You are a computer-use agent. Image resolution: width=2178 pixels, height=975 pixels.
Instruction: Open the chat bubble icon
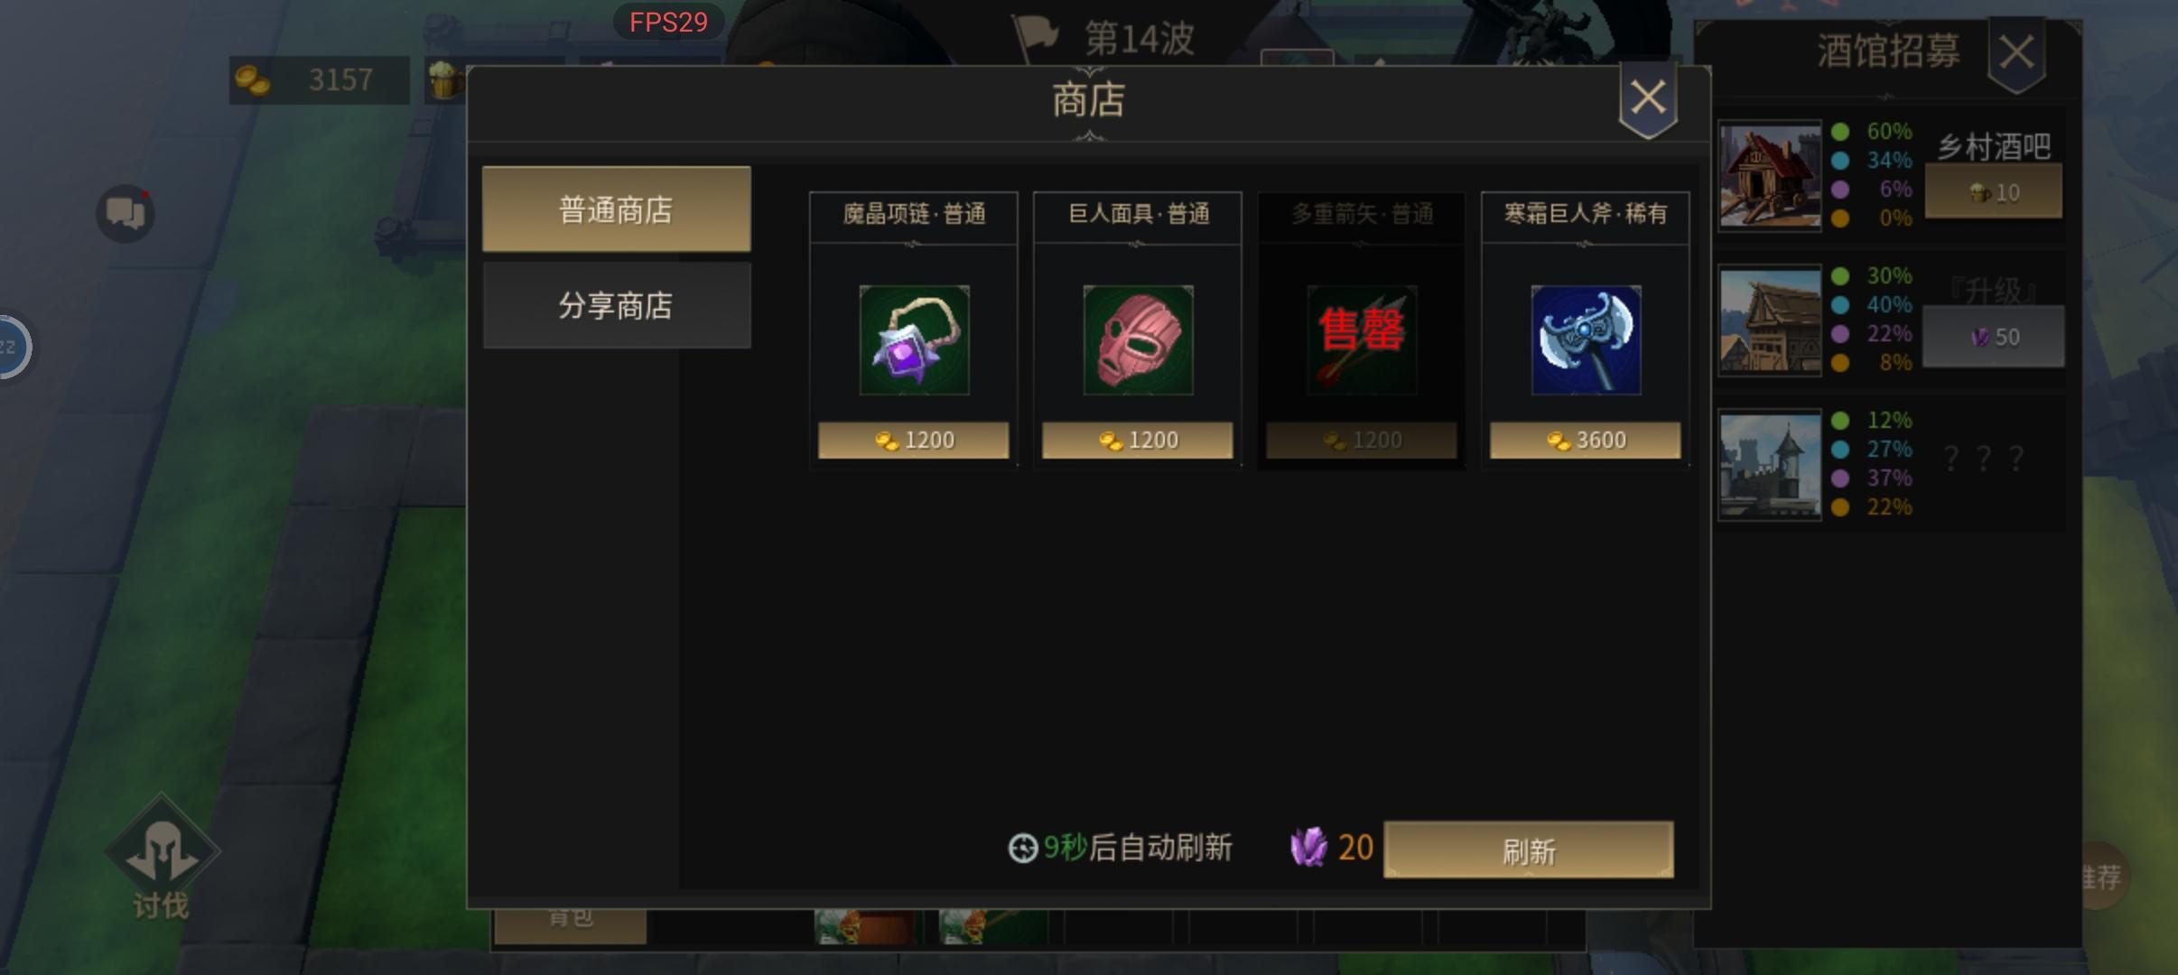click(126, 214)
